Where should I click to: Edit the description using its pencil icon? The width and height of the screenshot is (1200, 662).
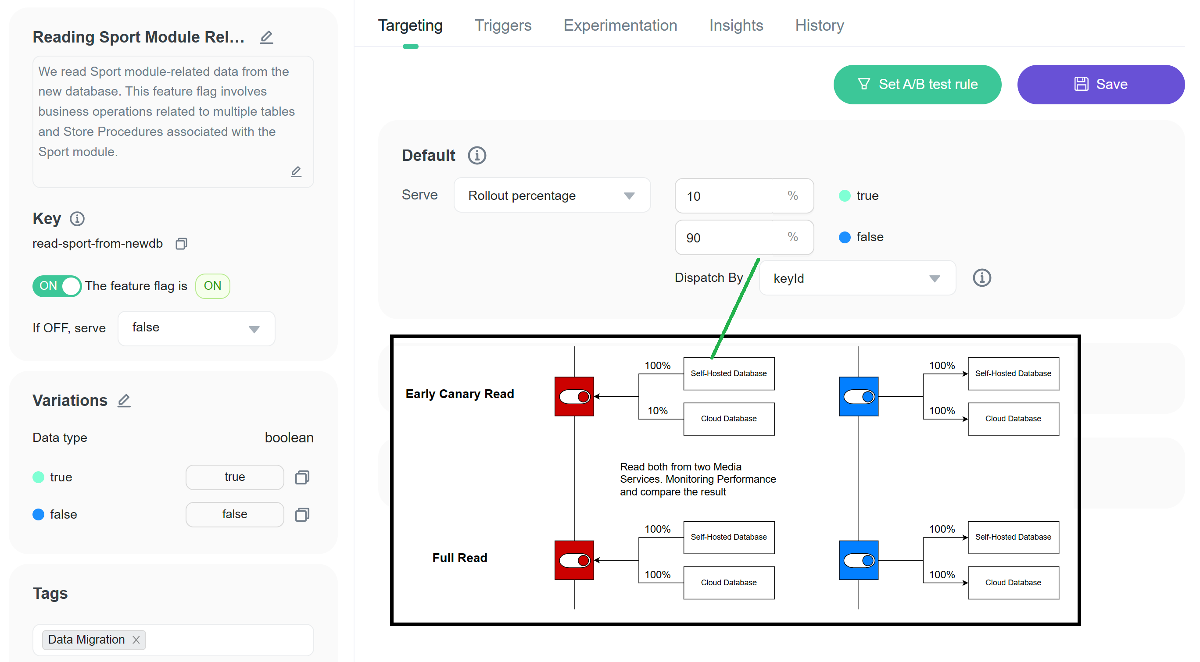296,172
